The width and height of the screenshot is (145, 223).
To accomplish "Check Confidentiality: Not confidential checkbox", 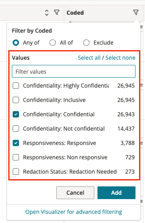I will coord(16,129).
